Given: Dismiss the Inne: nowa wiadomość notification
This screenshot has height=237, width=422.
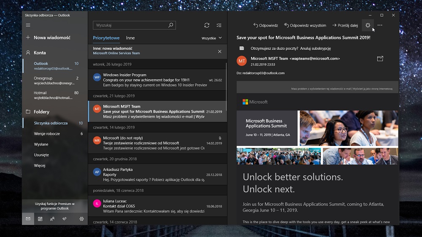Looking at the screenshot, I should (219, 51).
